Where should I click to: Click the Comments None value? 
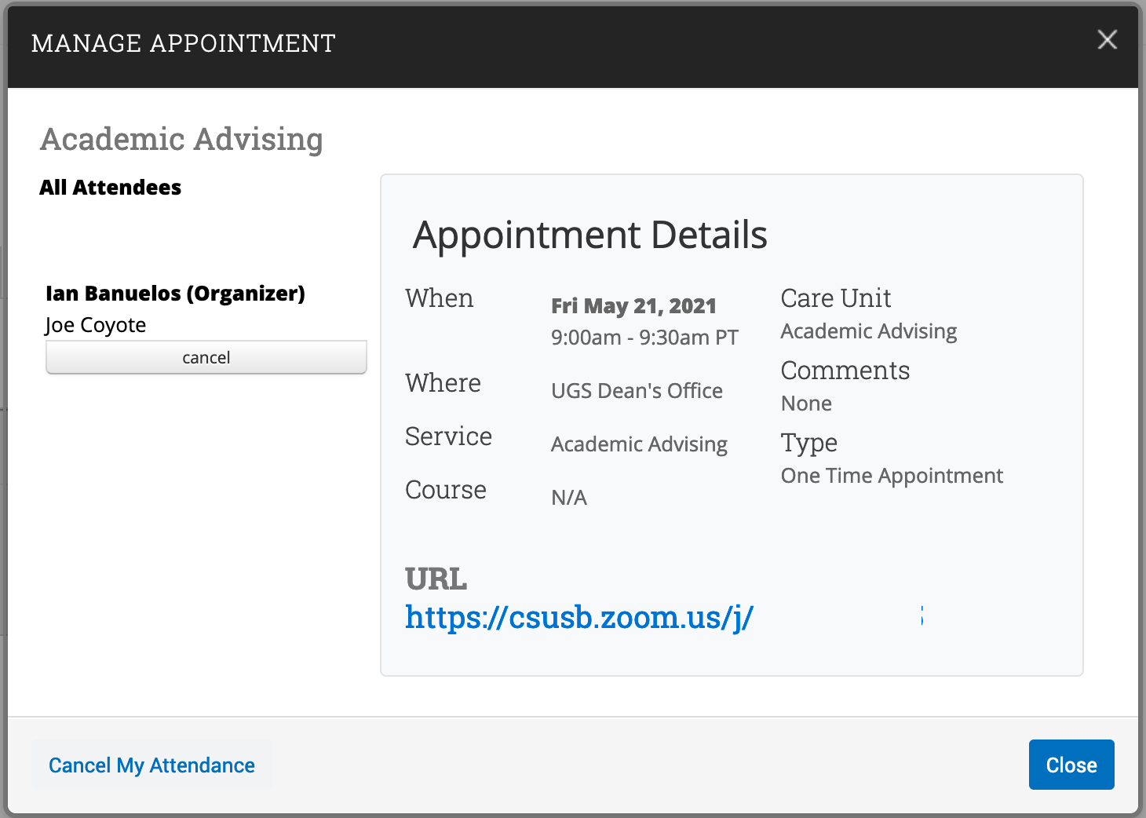[x=806, y=404]
